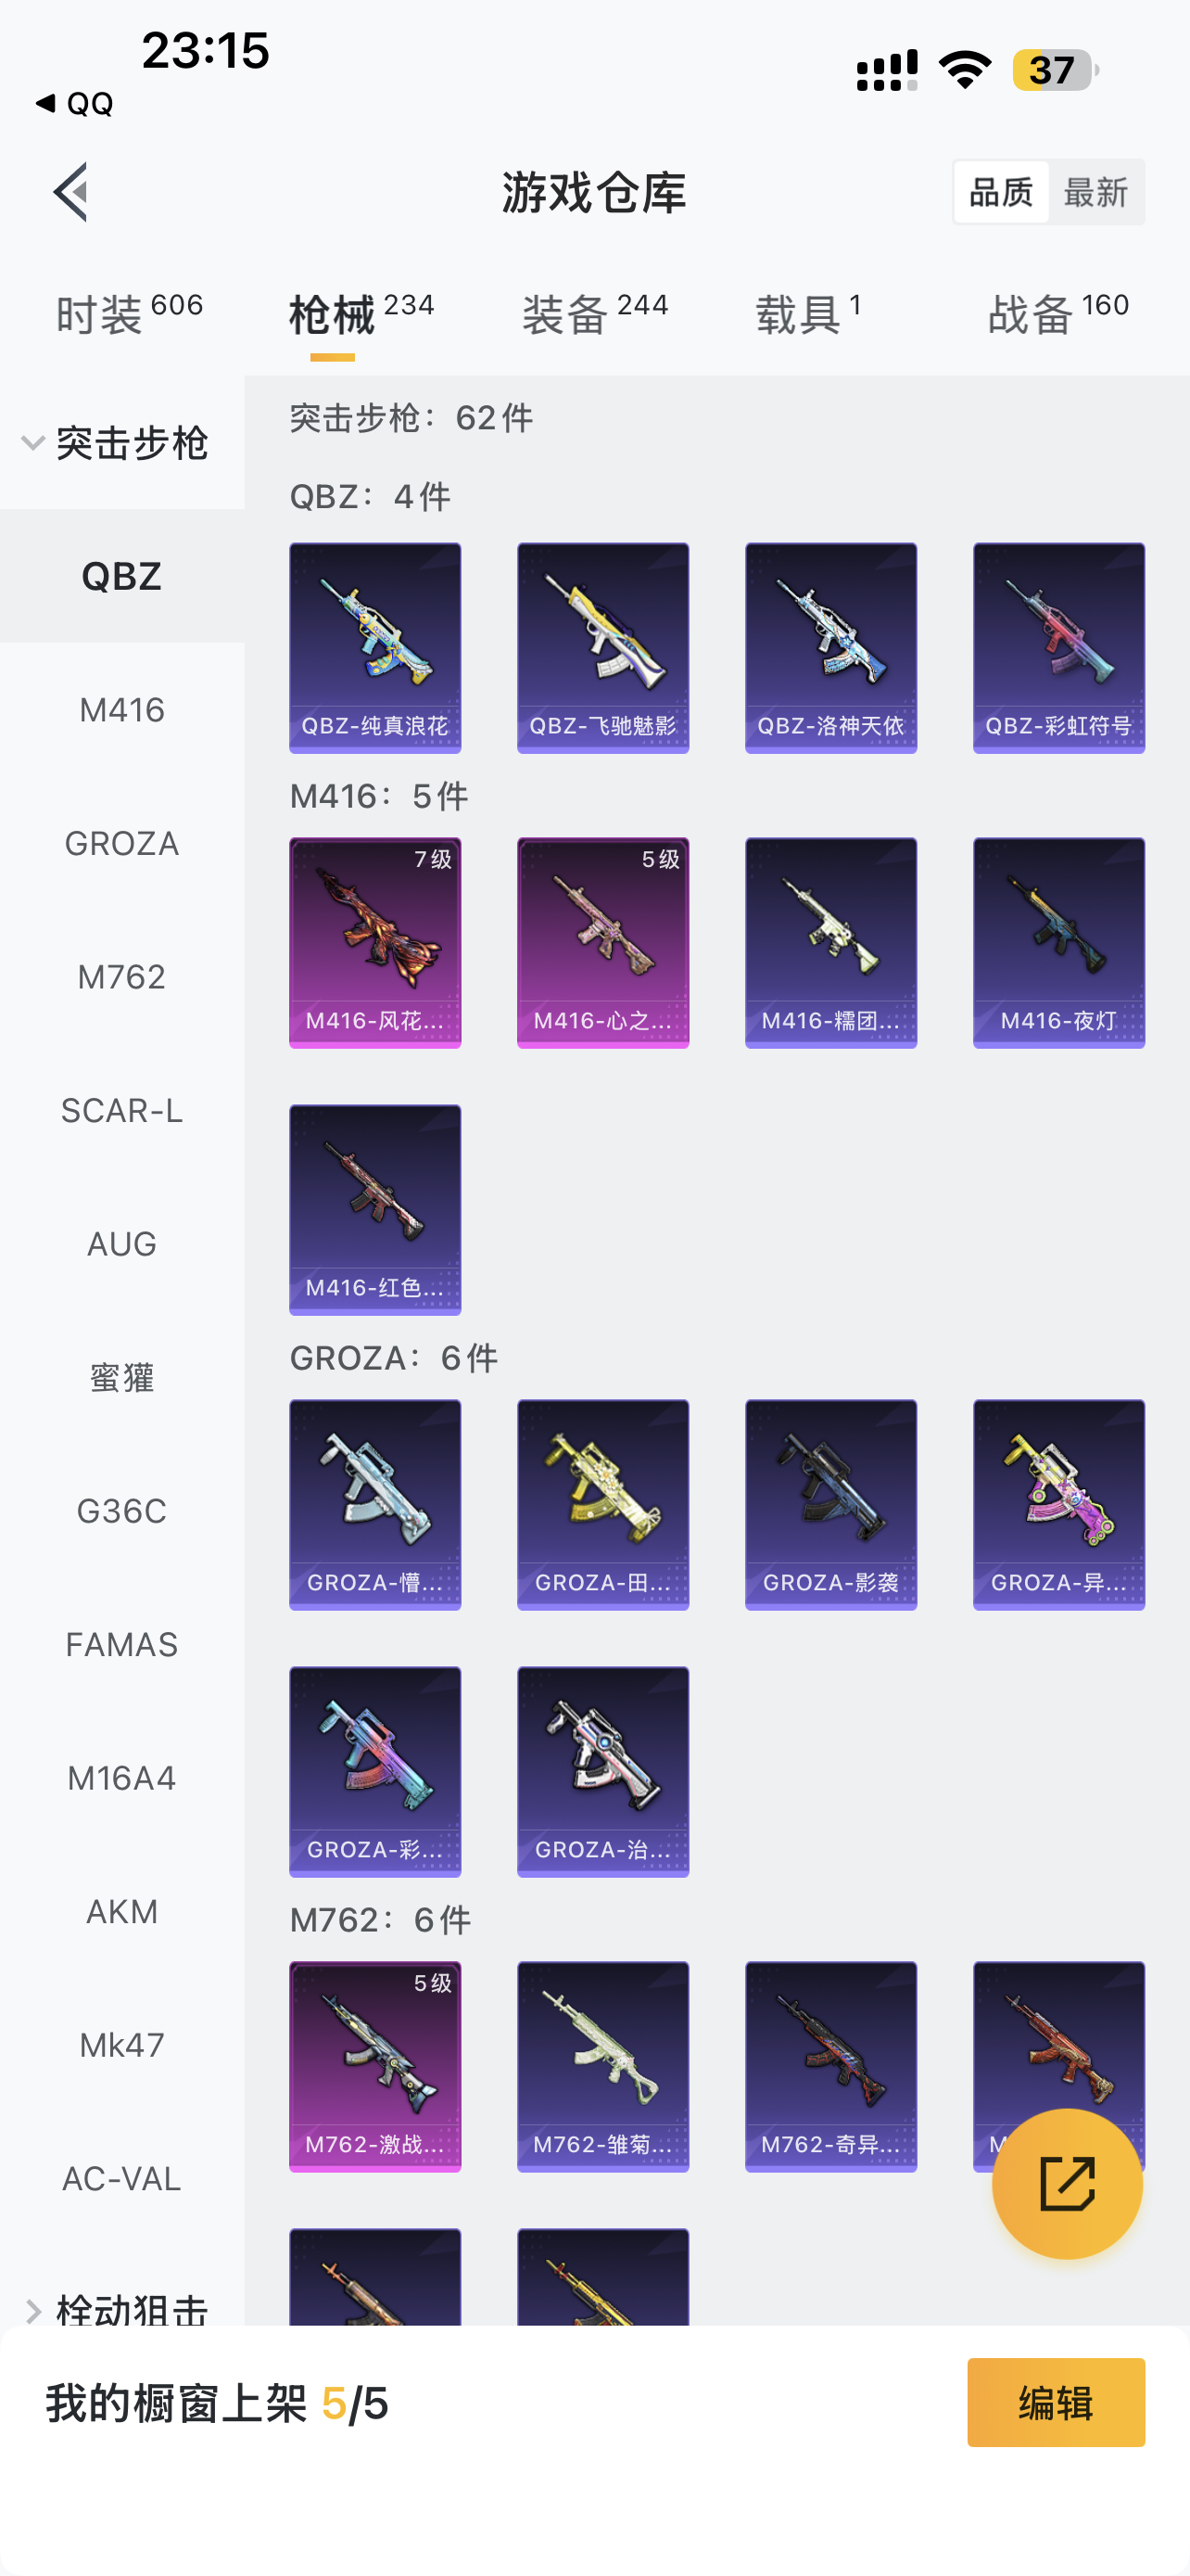The image size is (1190, 2576).
Task: Sort by 最新 newest toggle
Action: click(1095, 191)
